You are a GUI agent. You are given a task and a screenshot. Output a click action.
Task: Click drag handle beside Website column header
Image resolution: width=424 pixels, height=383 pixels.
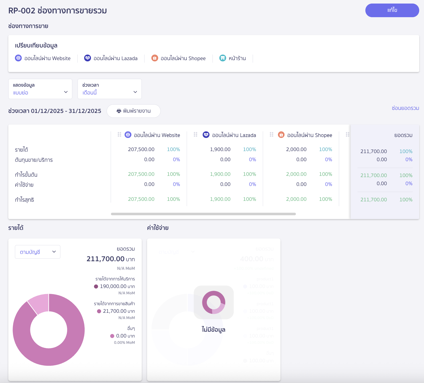point(120,135)
